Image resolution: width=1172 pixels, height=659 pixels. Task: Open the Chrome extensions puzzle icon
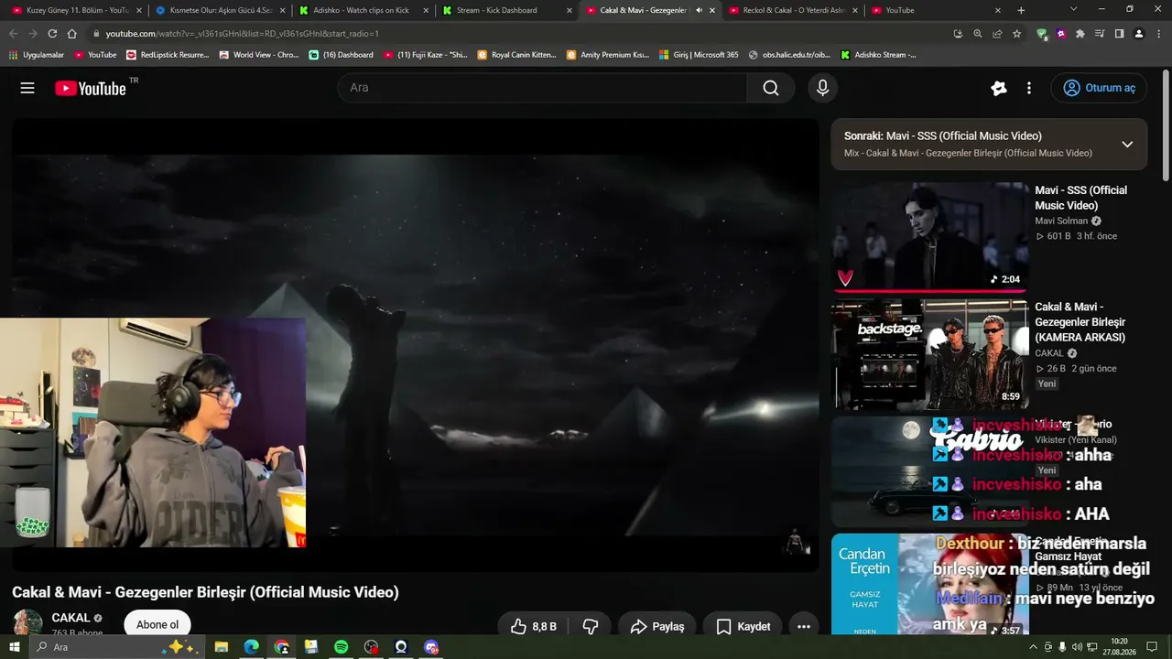(1080, 34)
